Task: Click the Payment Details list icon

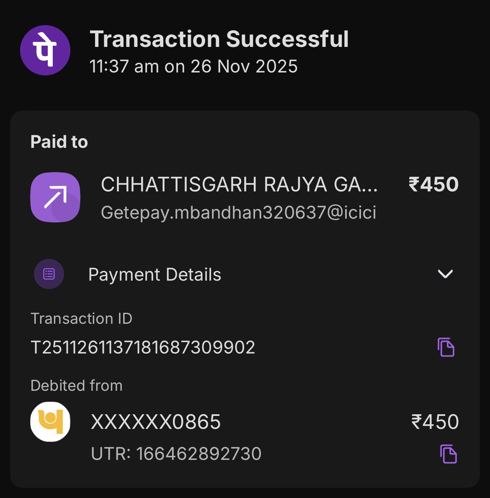Action: click(49, 274)
